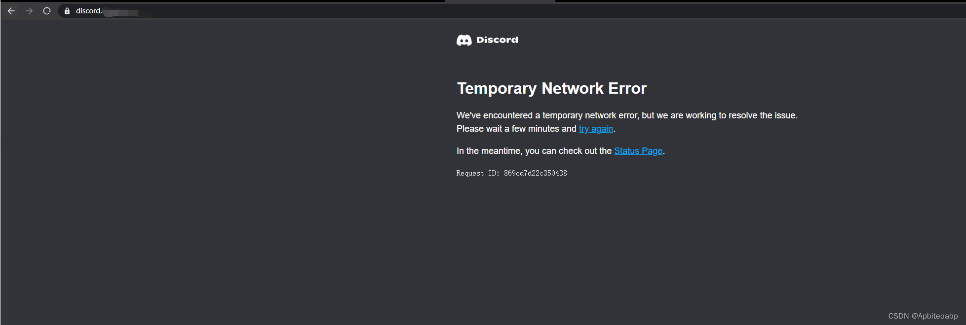
Task: Click the Temporary Network Error heading
Action: (x=551, y=88)
